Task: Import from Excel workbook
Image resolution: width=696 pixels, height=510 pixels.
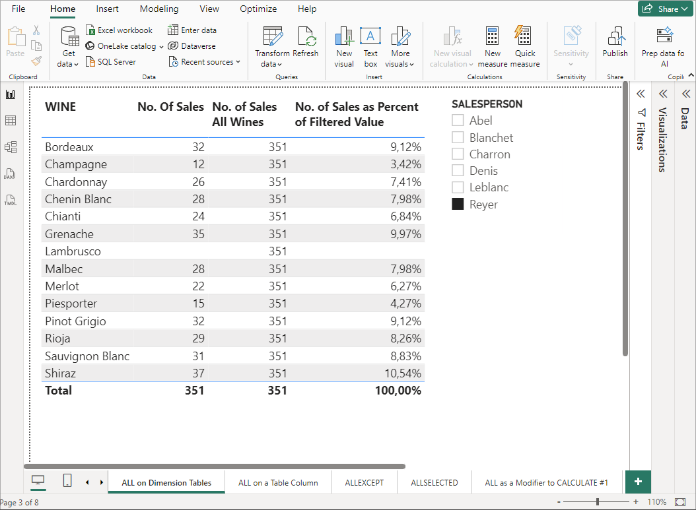Action: (x=119, y=30)
